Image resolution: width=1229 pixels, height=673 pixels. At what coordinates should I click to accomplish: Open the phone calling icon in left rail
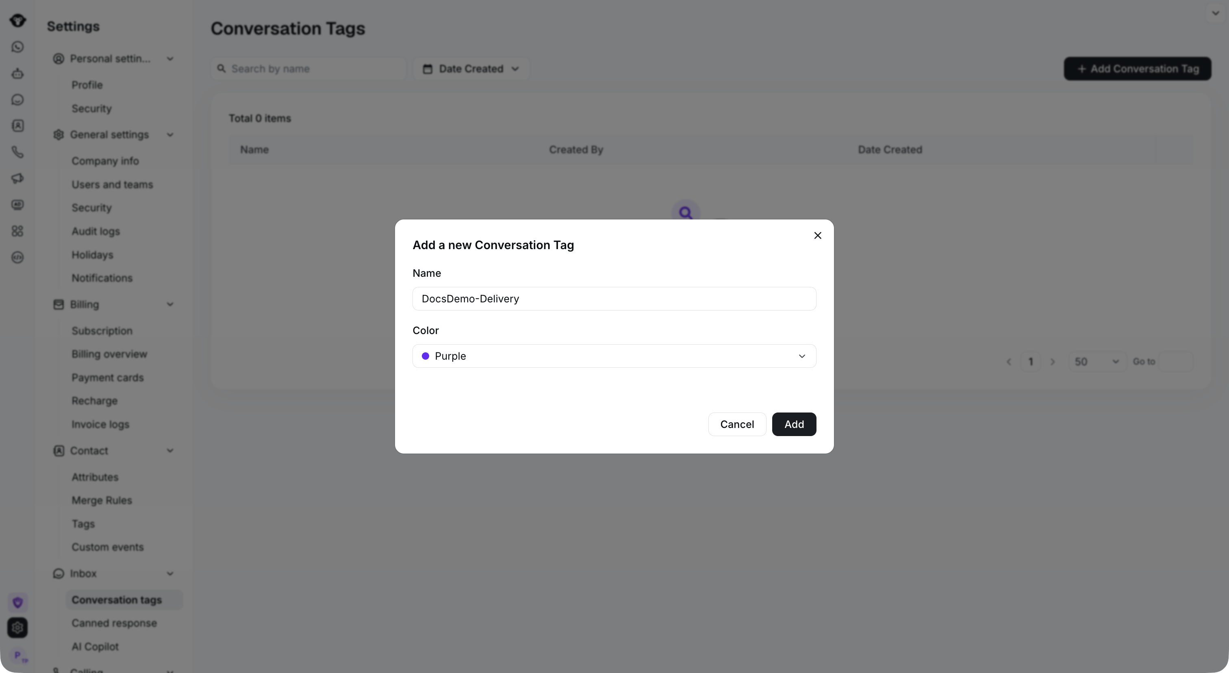click(x=17, y=152)
